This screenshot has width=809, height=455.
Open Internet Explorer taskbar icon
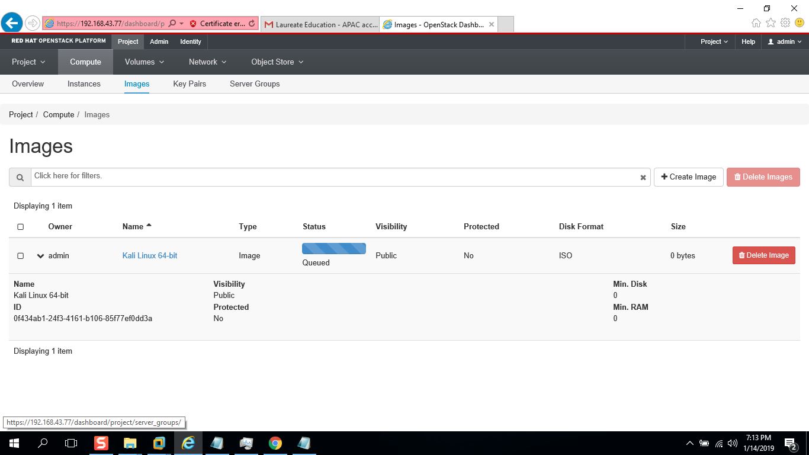point(188,443)
